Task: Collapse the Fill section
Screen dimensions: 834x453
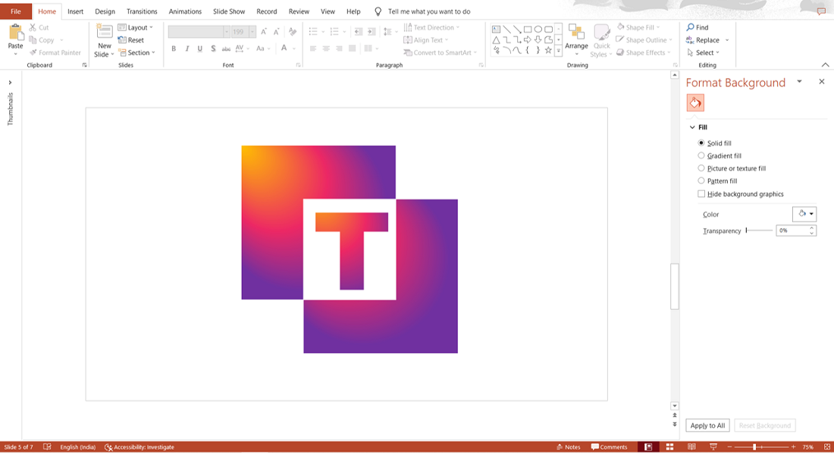Action: coord(692,127)
